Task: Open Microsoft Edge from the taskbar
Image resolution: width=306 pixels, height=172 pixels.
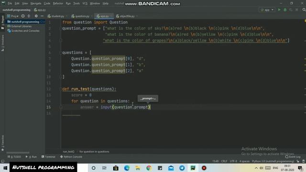Action: 127,168
